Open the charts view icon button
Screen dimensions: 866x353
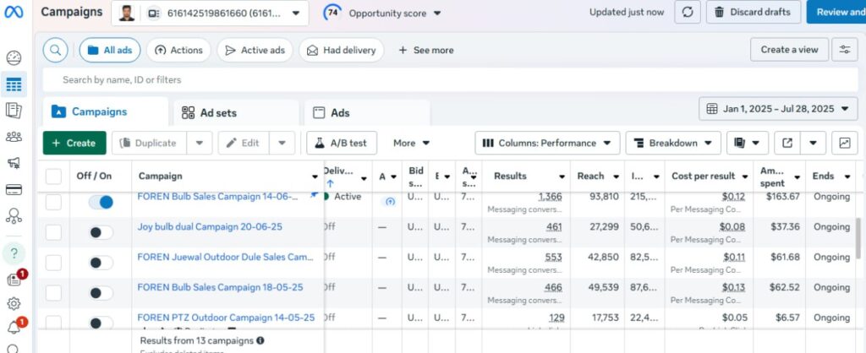(x=844, y=143)
